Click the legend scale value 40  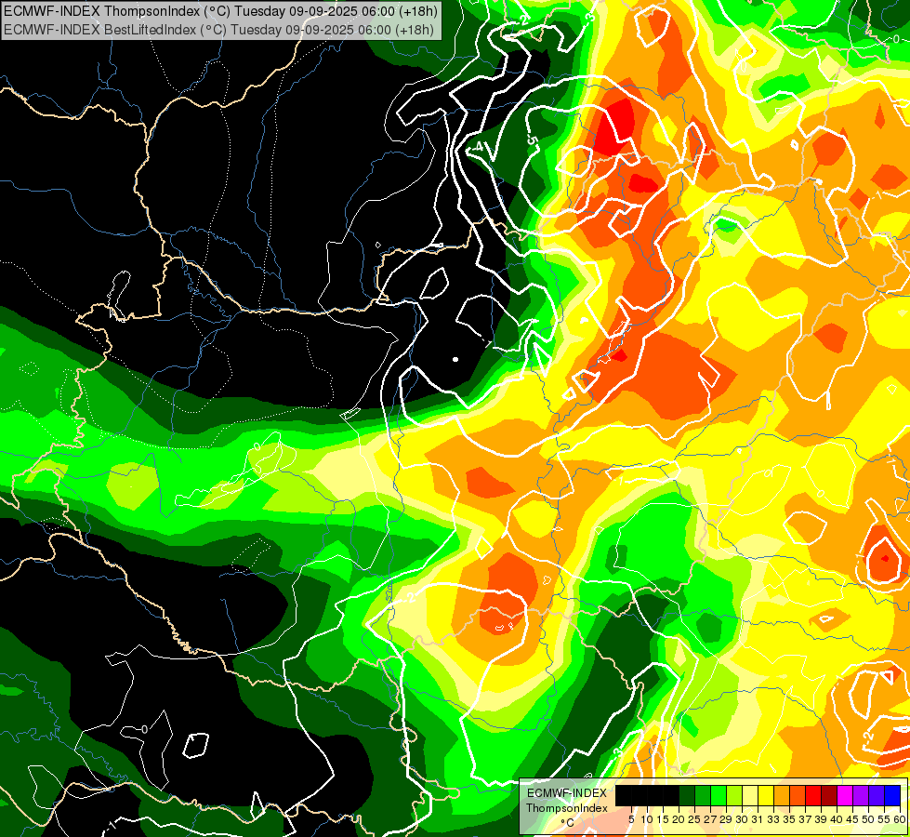tap(837, 819)
